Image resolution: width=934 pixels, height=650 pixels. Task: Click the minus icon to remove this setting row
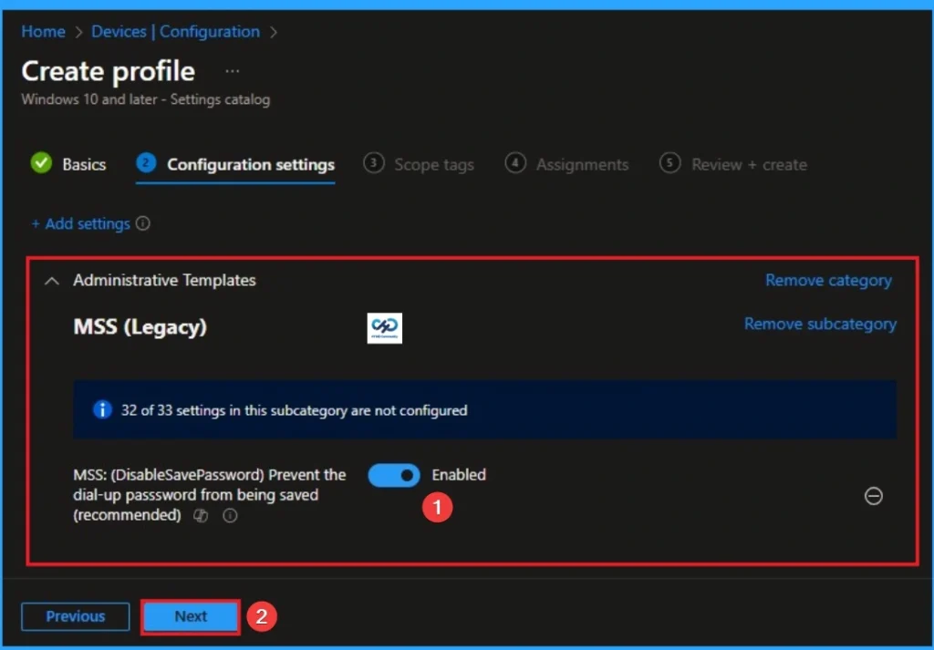873,496
